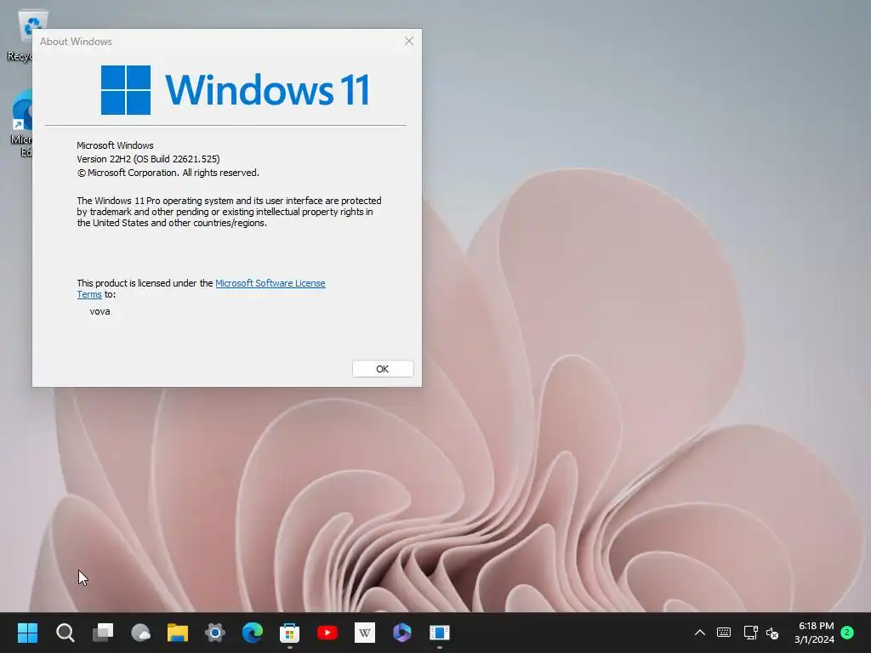The width and height of the screenshot is (871, 653).
Task: Open the touch keyboard tray icon
Action: [x=724, y=633]
